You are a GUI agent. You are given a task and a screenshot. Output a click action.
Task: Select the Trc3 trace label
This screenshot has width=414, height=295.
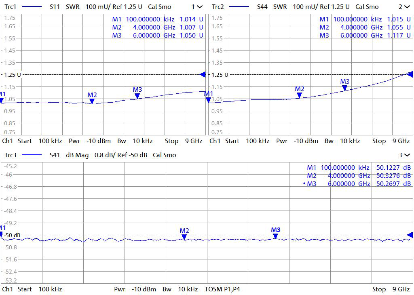pyautogui.click(x=11, y=155)
